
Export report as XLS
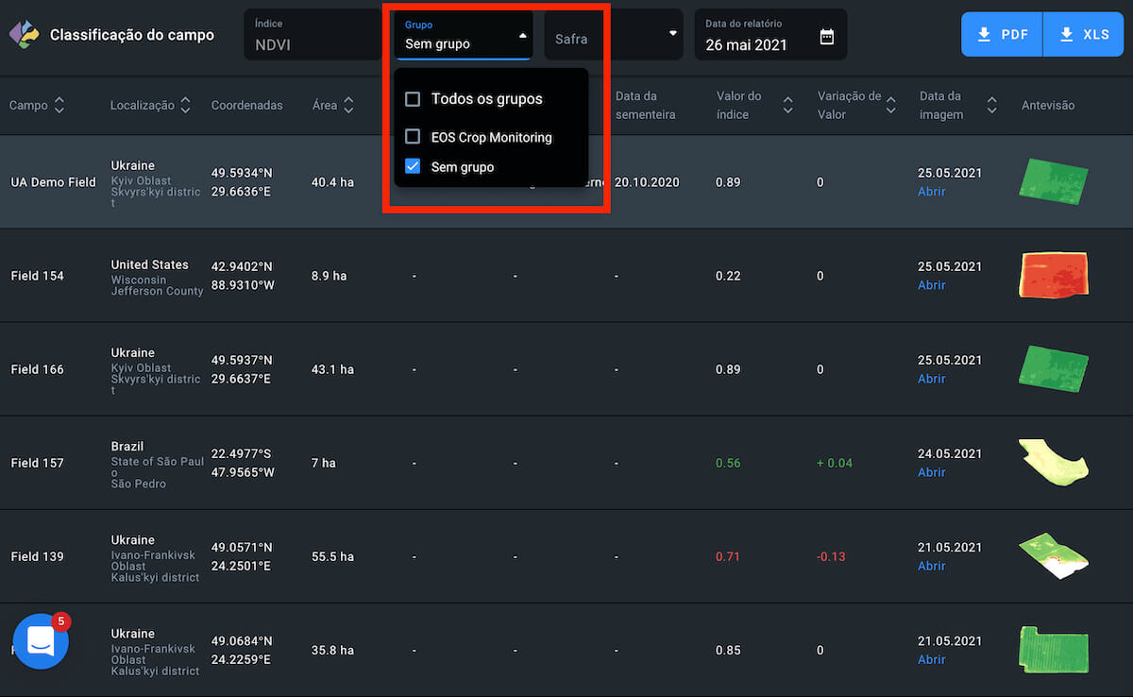click(x=1084, y=35)
